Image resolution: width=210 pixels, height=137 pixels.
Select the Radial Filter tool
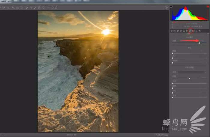(43, 8)
